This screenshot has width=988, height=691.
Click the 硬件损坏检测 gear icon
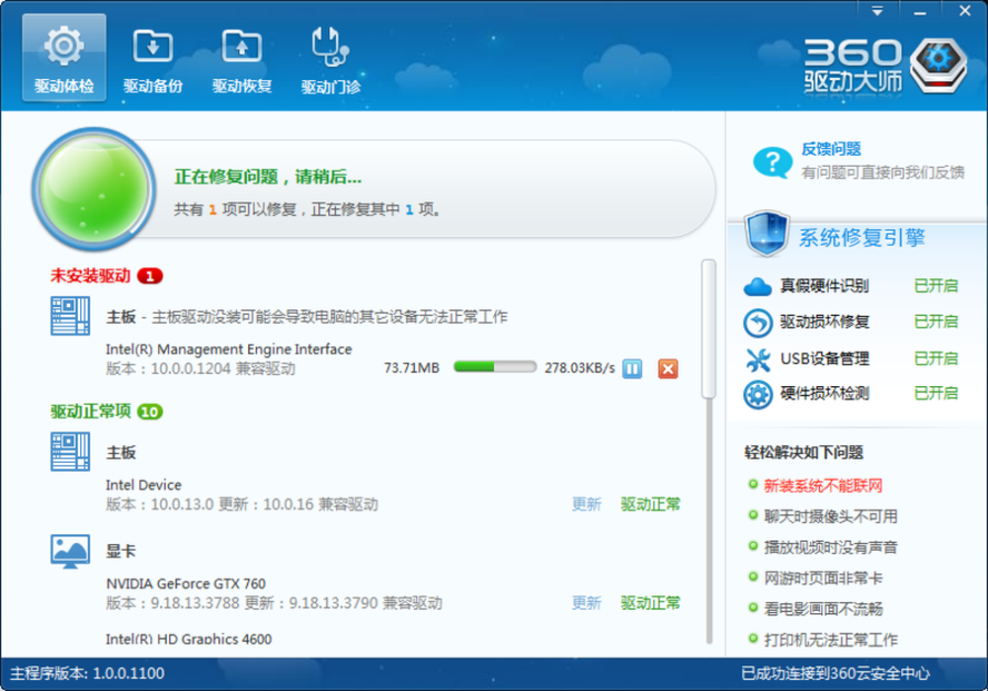click(x=758, y=395)
